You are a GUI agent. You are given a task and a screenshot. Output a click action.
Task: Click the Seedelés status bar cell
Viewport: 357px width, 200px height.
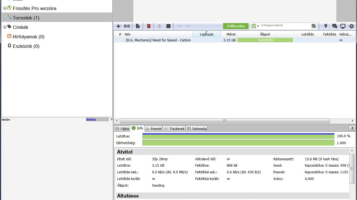(x=265, y=40)
